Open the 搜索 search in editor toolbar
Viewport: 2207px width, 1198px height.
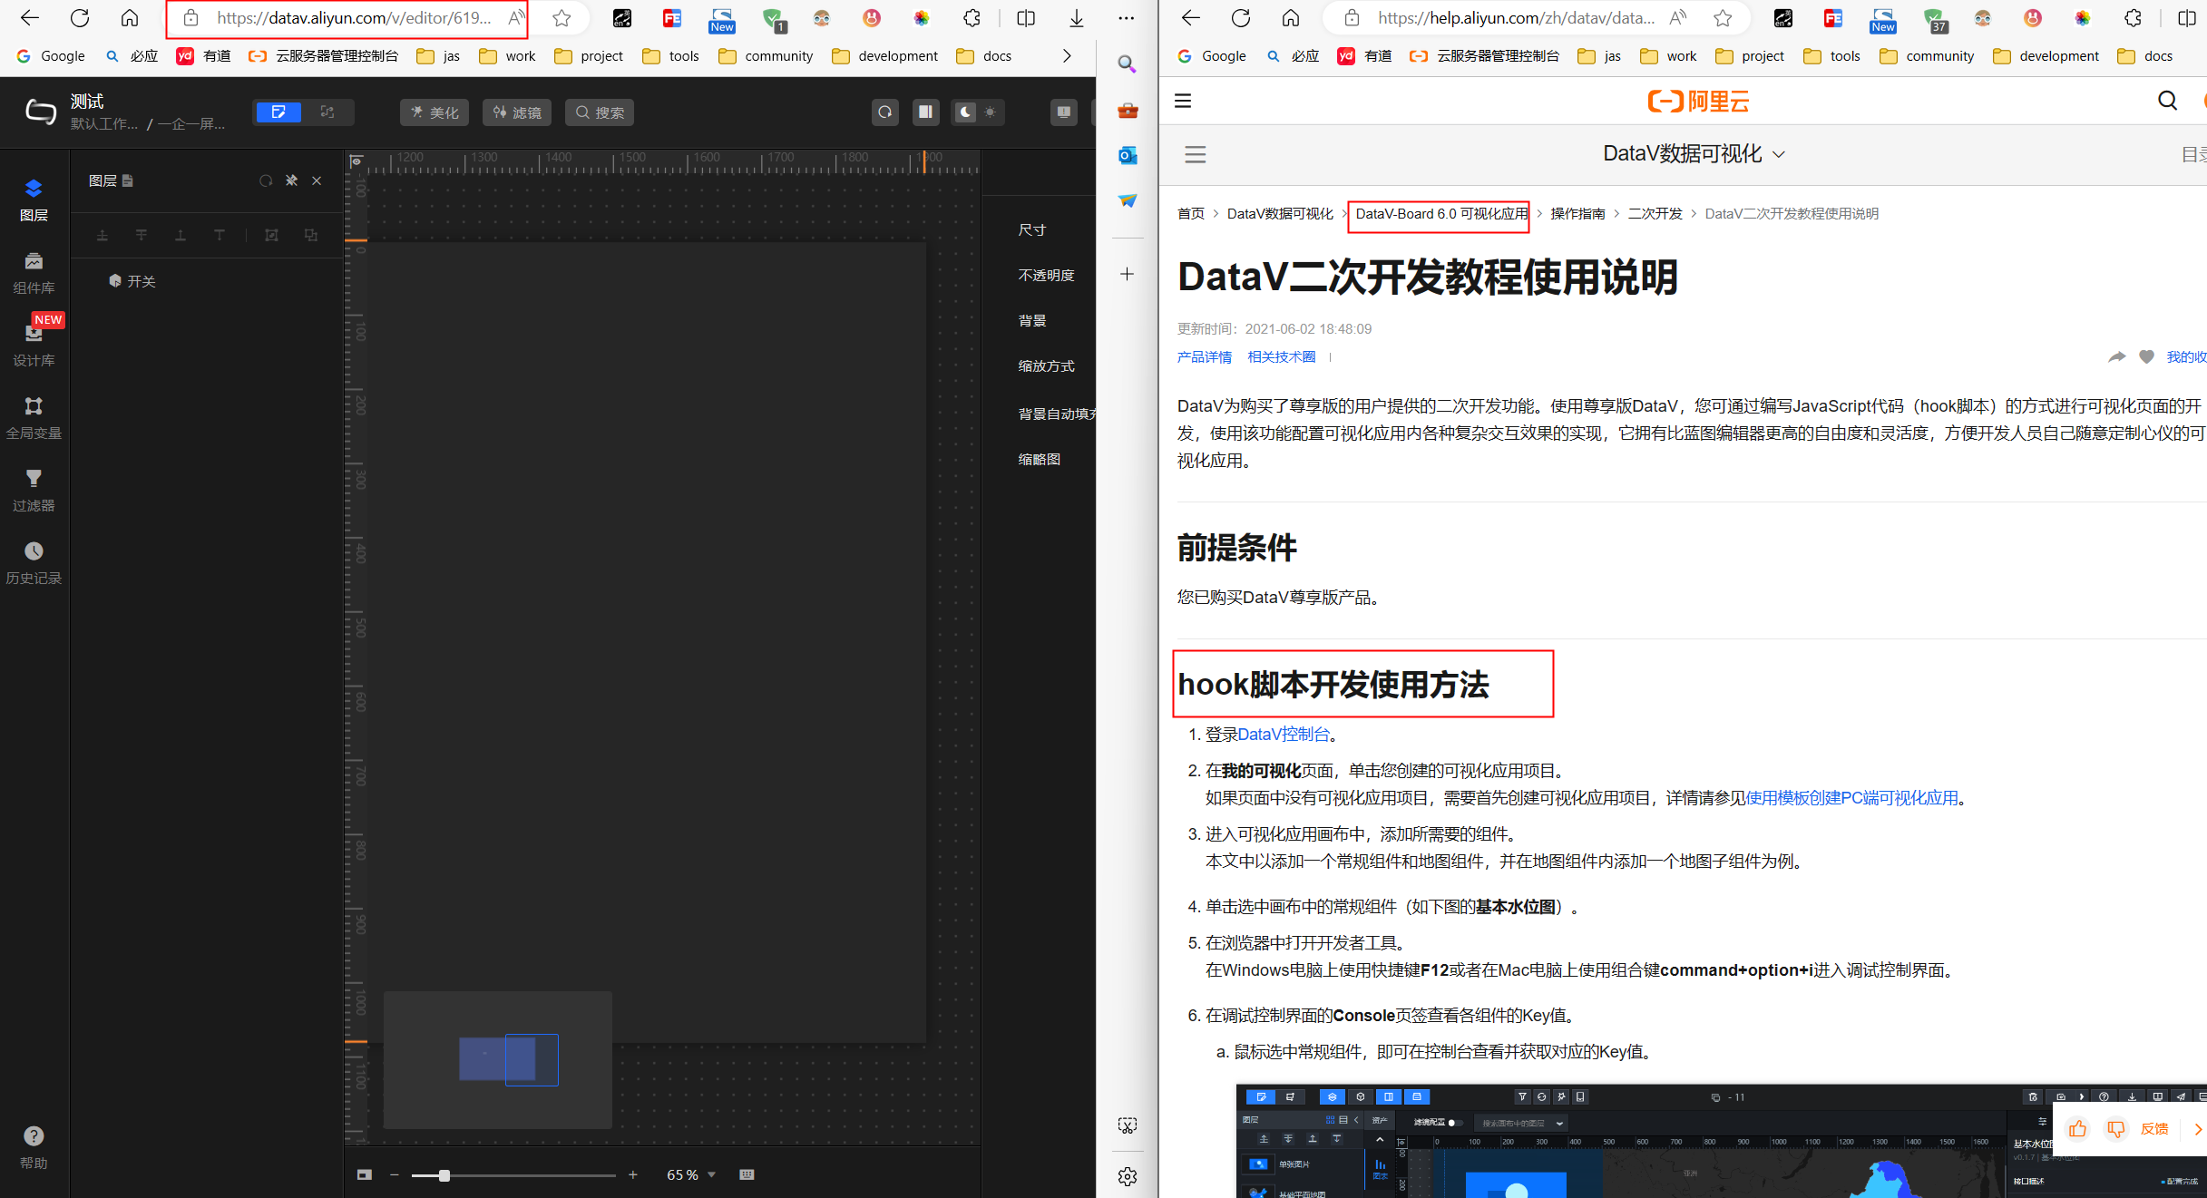[x=600, y=112]
